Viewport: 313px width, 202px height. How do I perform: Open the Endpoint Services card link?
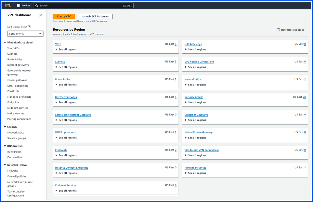[66, 185]
